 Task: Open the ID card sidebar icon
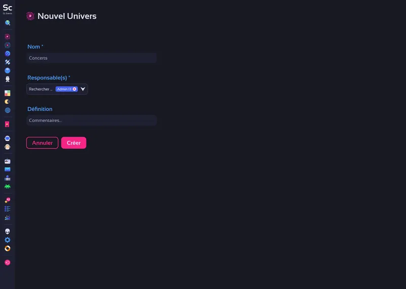pos(8,161)
